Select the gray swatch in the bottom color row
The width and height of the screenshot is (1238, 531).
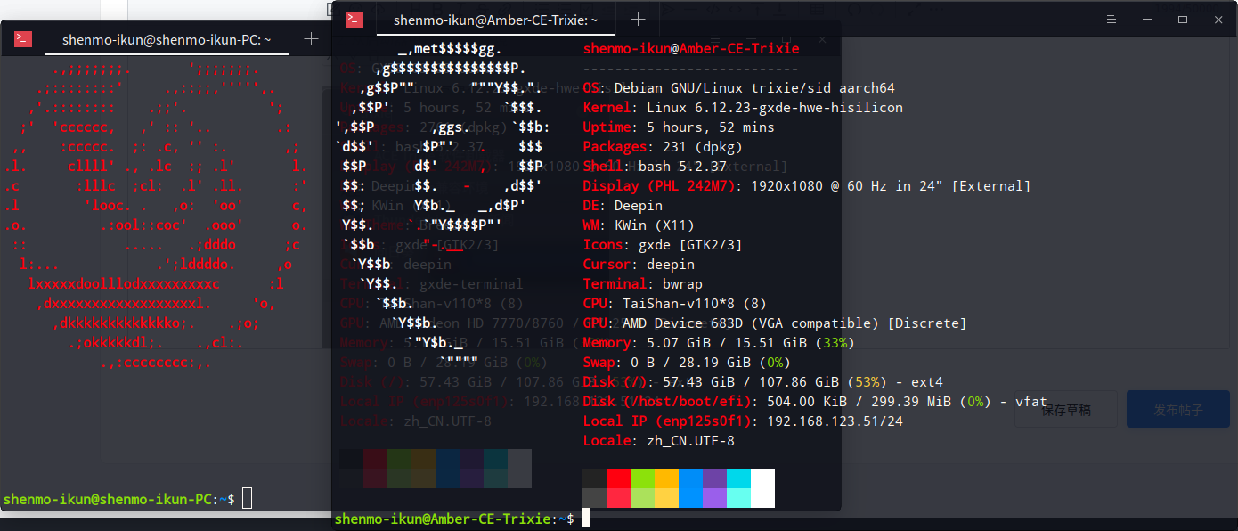[x=595, y=498]
